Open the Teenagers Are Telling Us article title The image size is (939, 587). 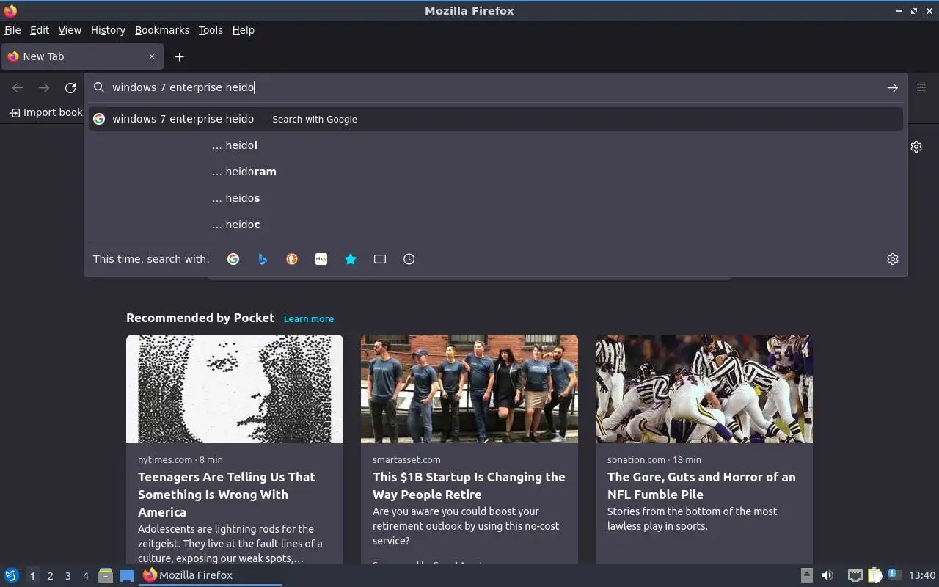pyautogui.click(x=227, y=495)
